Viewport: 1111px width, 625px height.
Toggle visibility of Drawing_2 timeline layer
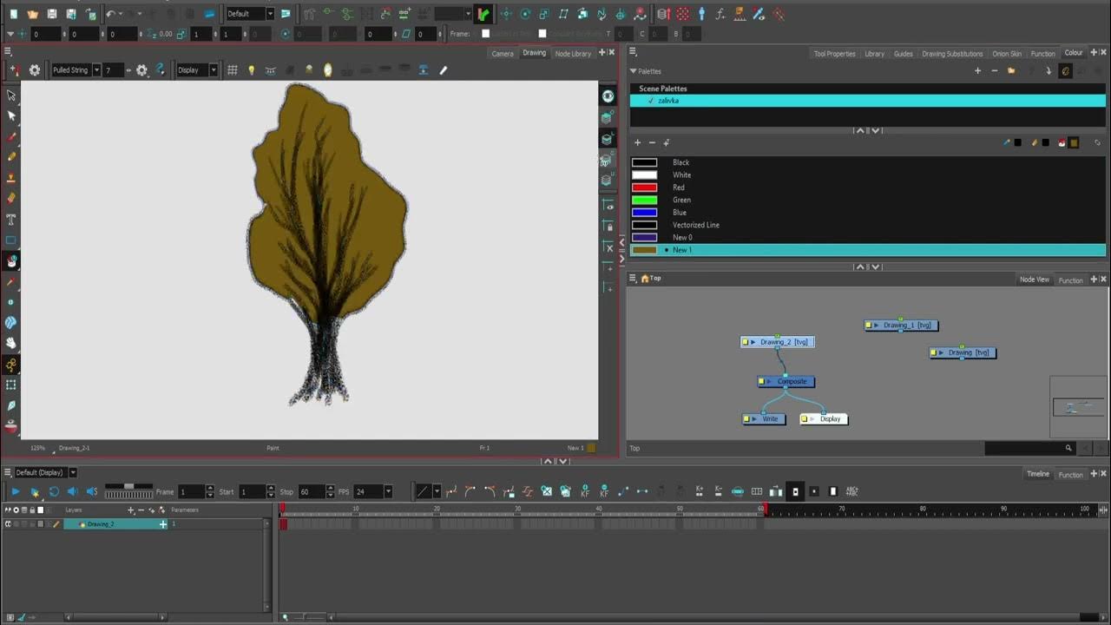[x=8, y=524]
